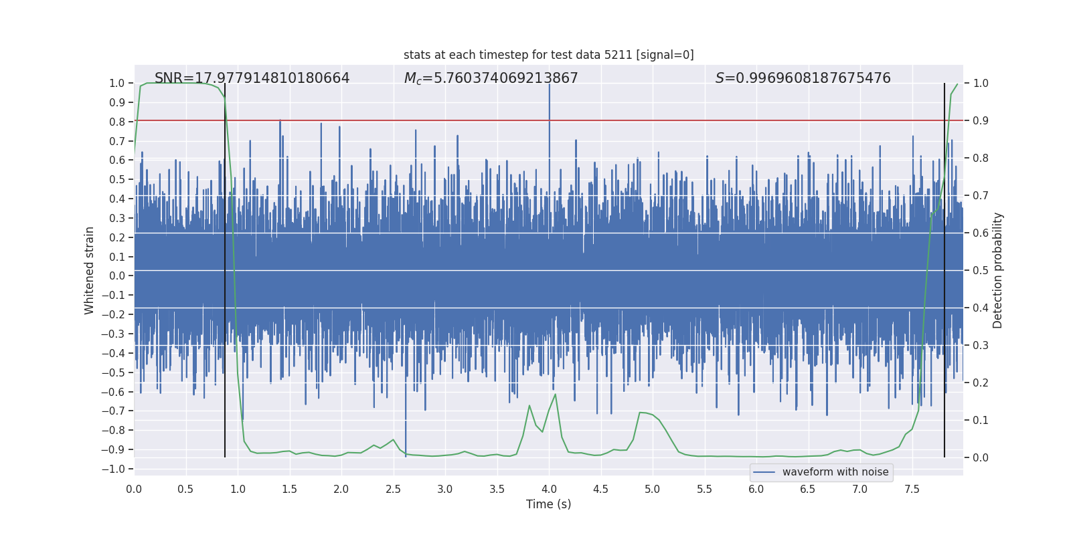Image resolution: width=1071 pixels, height=535 pixels.
Task: Click the 4.0 tick label on time axis
Action: (549, 489)
